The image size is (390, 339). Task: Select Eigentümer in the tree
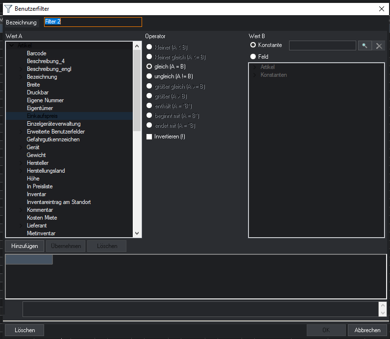(x=40, y=108)
